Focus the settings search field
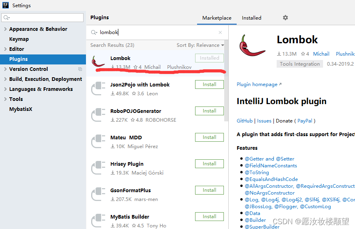The width and height of the screenshot is (355, 229). click(42, 18)
